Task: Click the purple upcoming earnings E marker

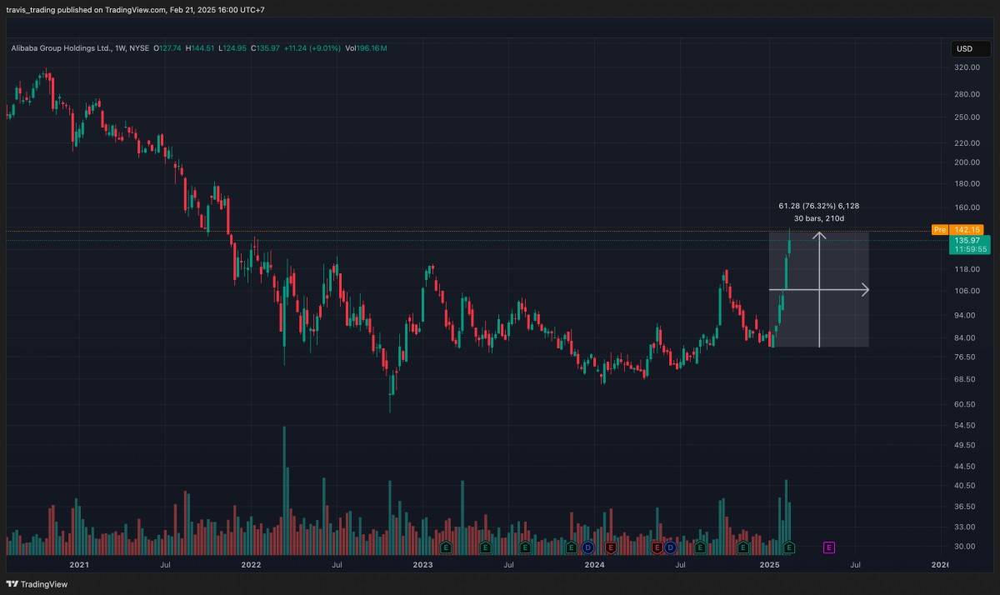Action: pos(828,547)
